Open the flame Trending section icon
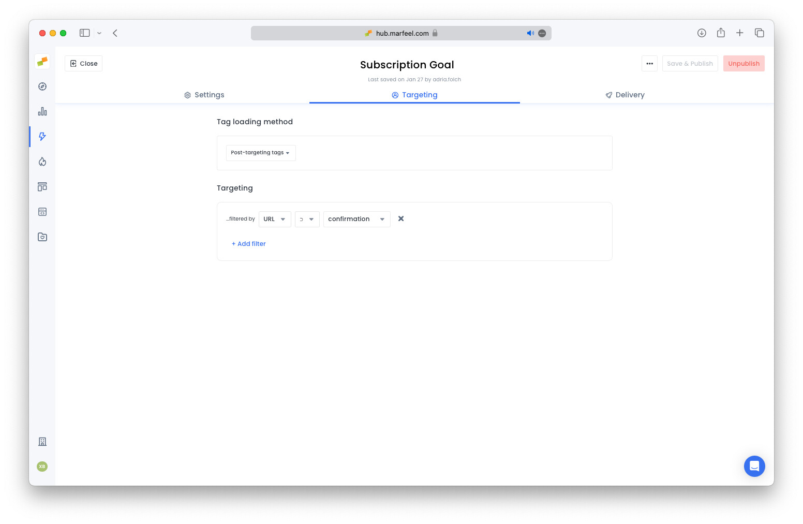 point(42,162)
